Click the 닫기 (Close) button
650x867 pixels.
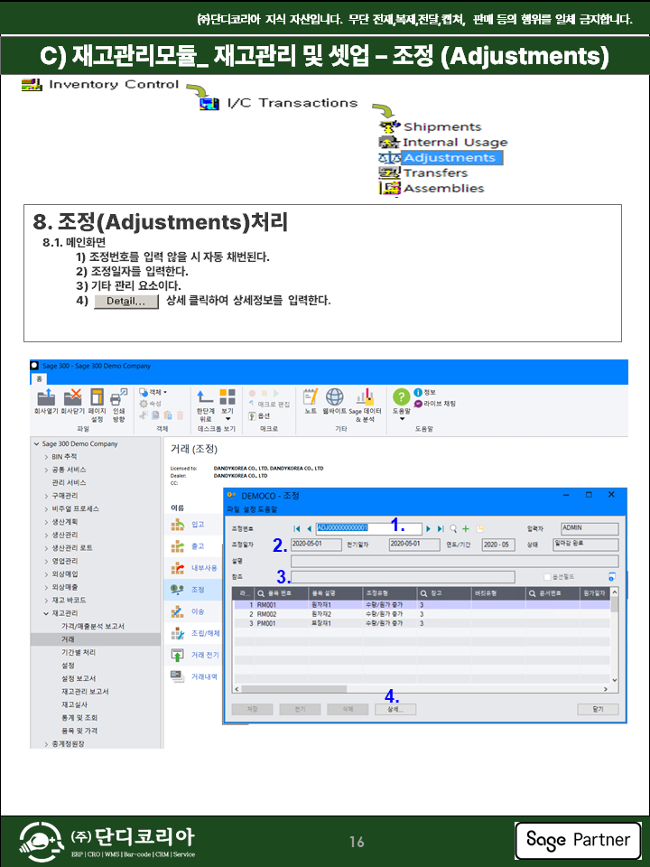(598, 710)
